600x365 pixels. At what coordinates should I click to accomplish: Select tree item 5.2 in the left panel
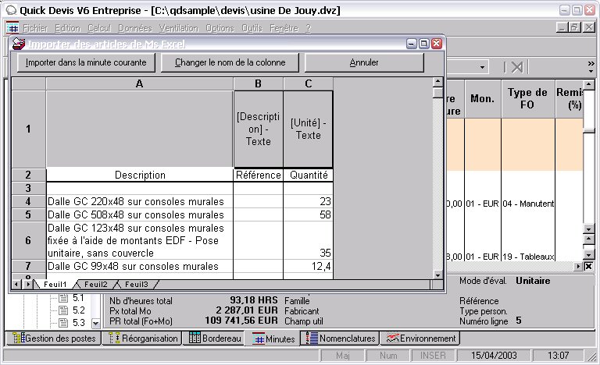pyautogui.click(x=78, y=310)
